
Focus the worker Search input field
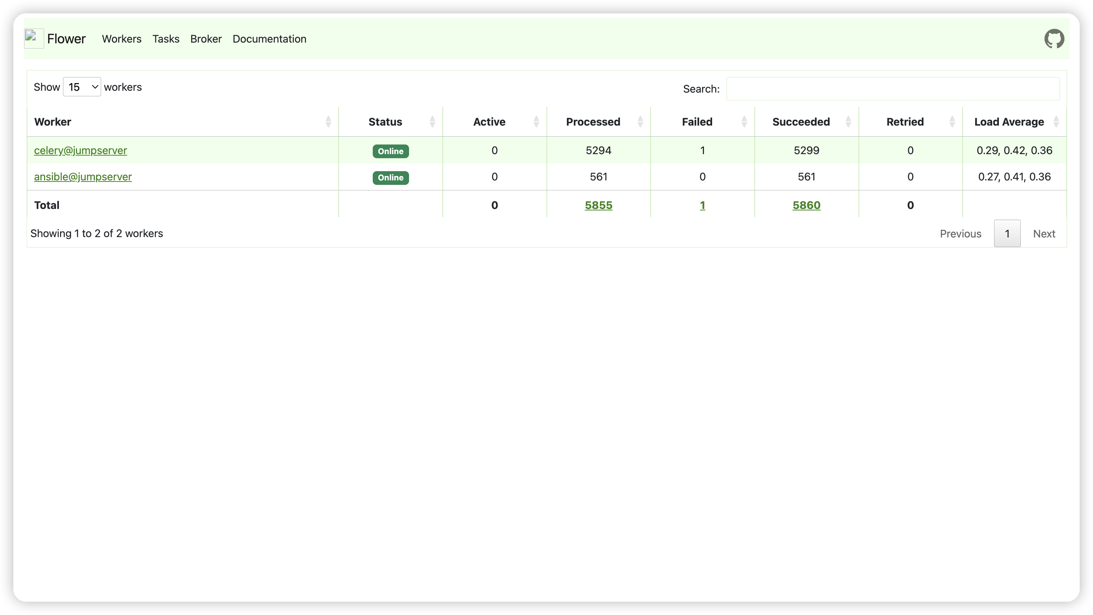(893, 89)
